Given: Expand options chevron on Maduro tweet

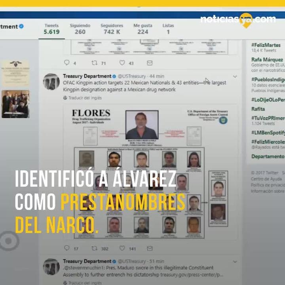Looking at the screenshot, I should (235, 262).
